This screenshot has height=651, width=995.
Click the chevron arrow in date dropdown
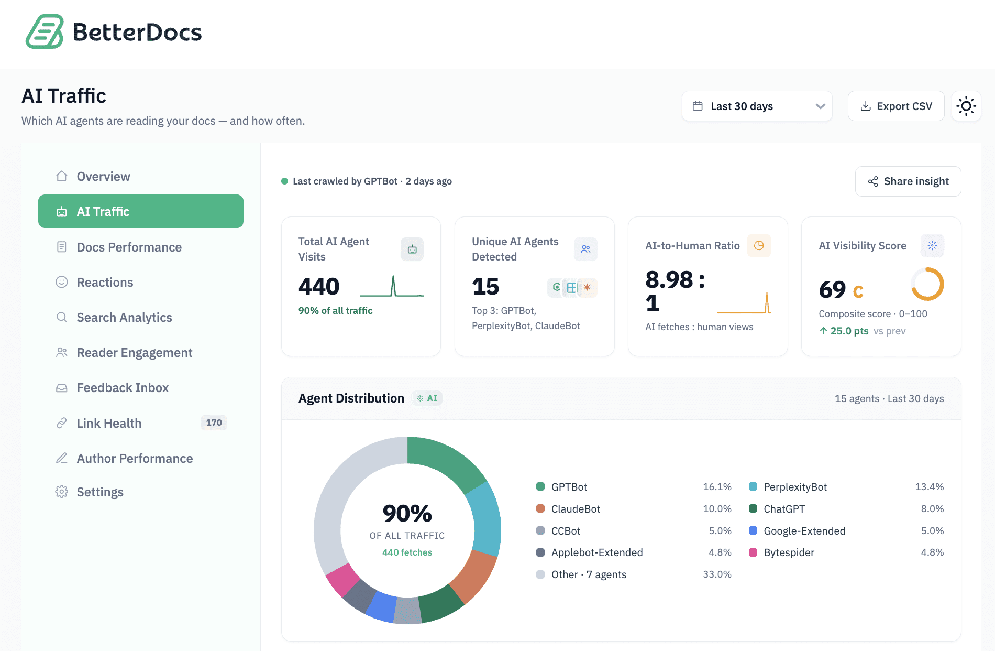(x=820, y=106)
